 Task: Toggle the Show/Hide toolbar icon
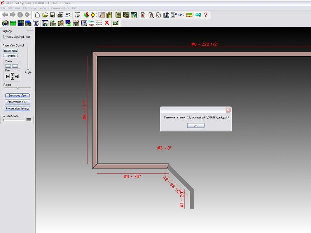91,23
